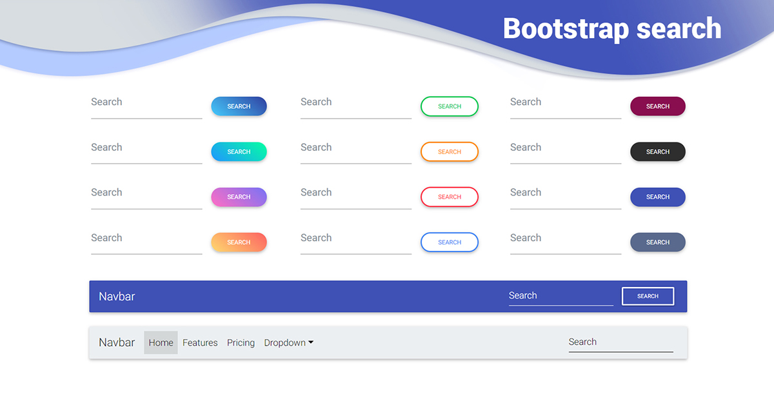Click the blue gradient SEARCH button

(239, 106)
